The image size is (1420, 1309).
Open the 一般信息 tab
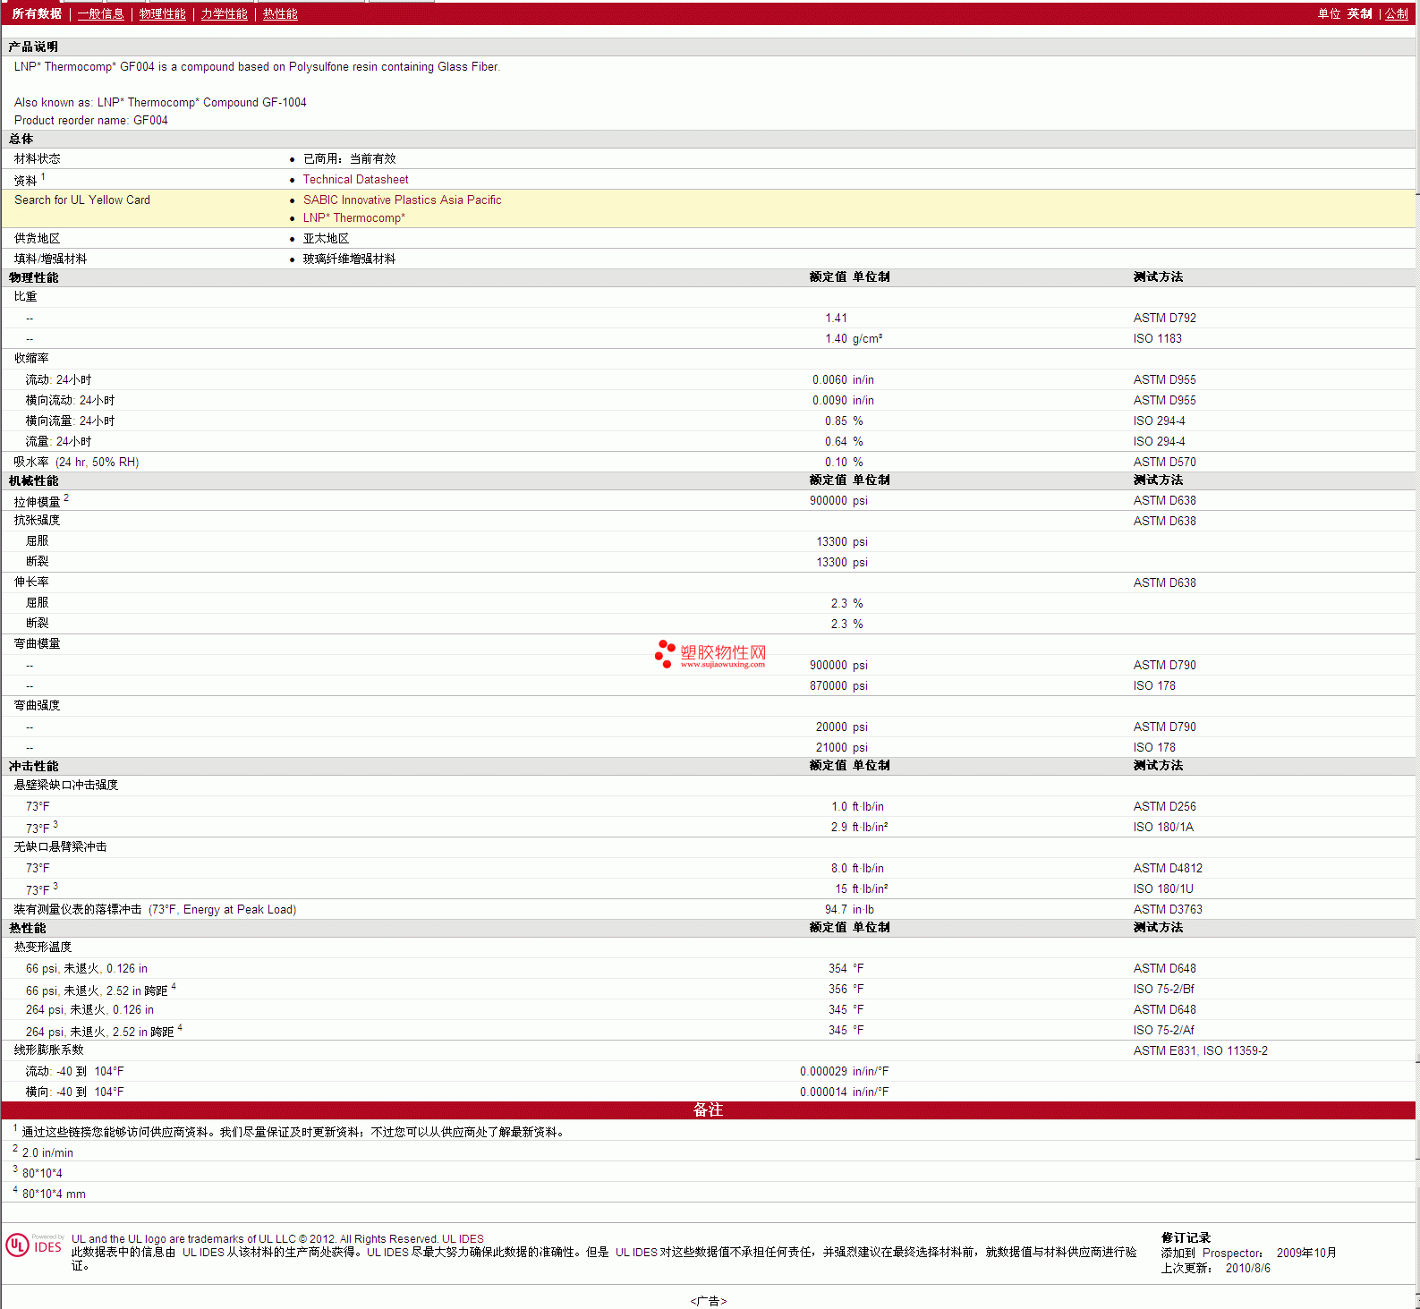click(101, 14)
